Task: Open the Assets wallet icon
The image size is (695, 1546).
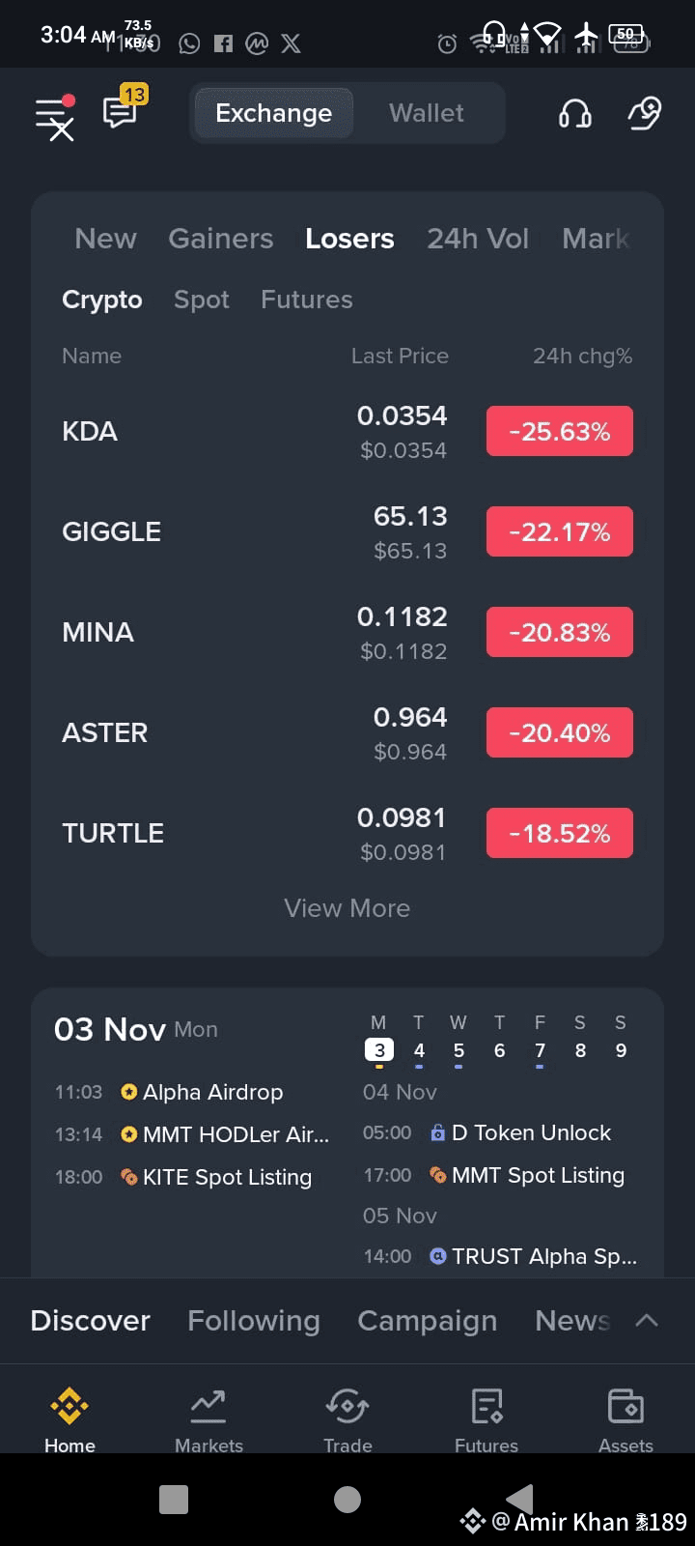Action: pyautogui.click(x=625, y=1407)
